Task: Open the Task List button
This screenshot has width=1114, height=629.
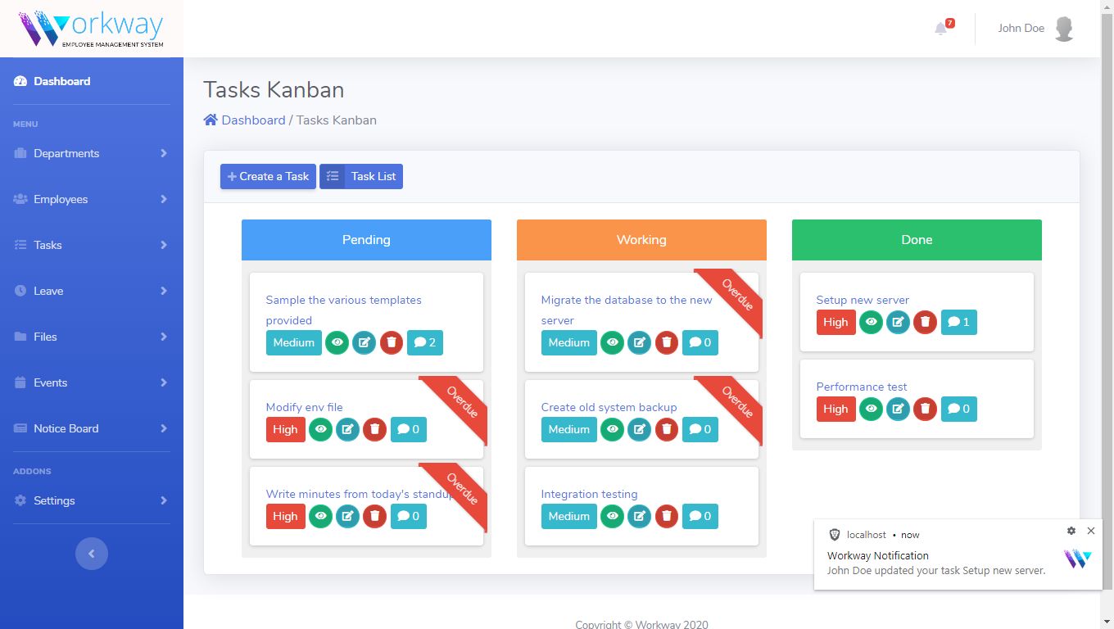Action: (x=361, y=176)
